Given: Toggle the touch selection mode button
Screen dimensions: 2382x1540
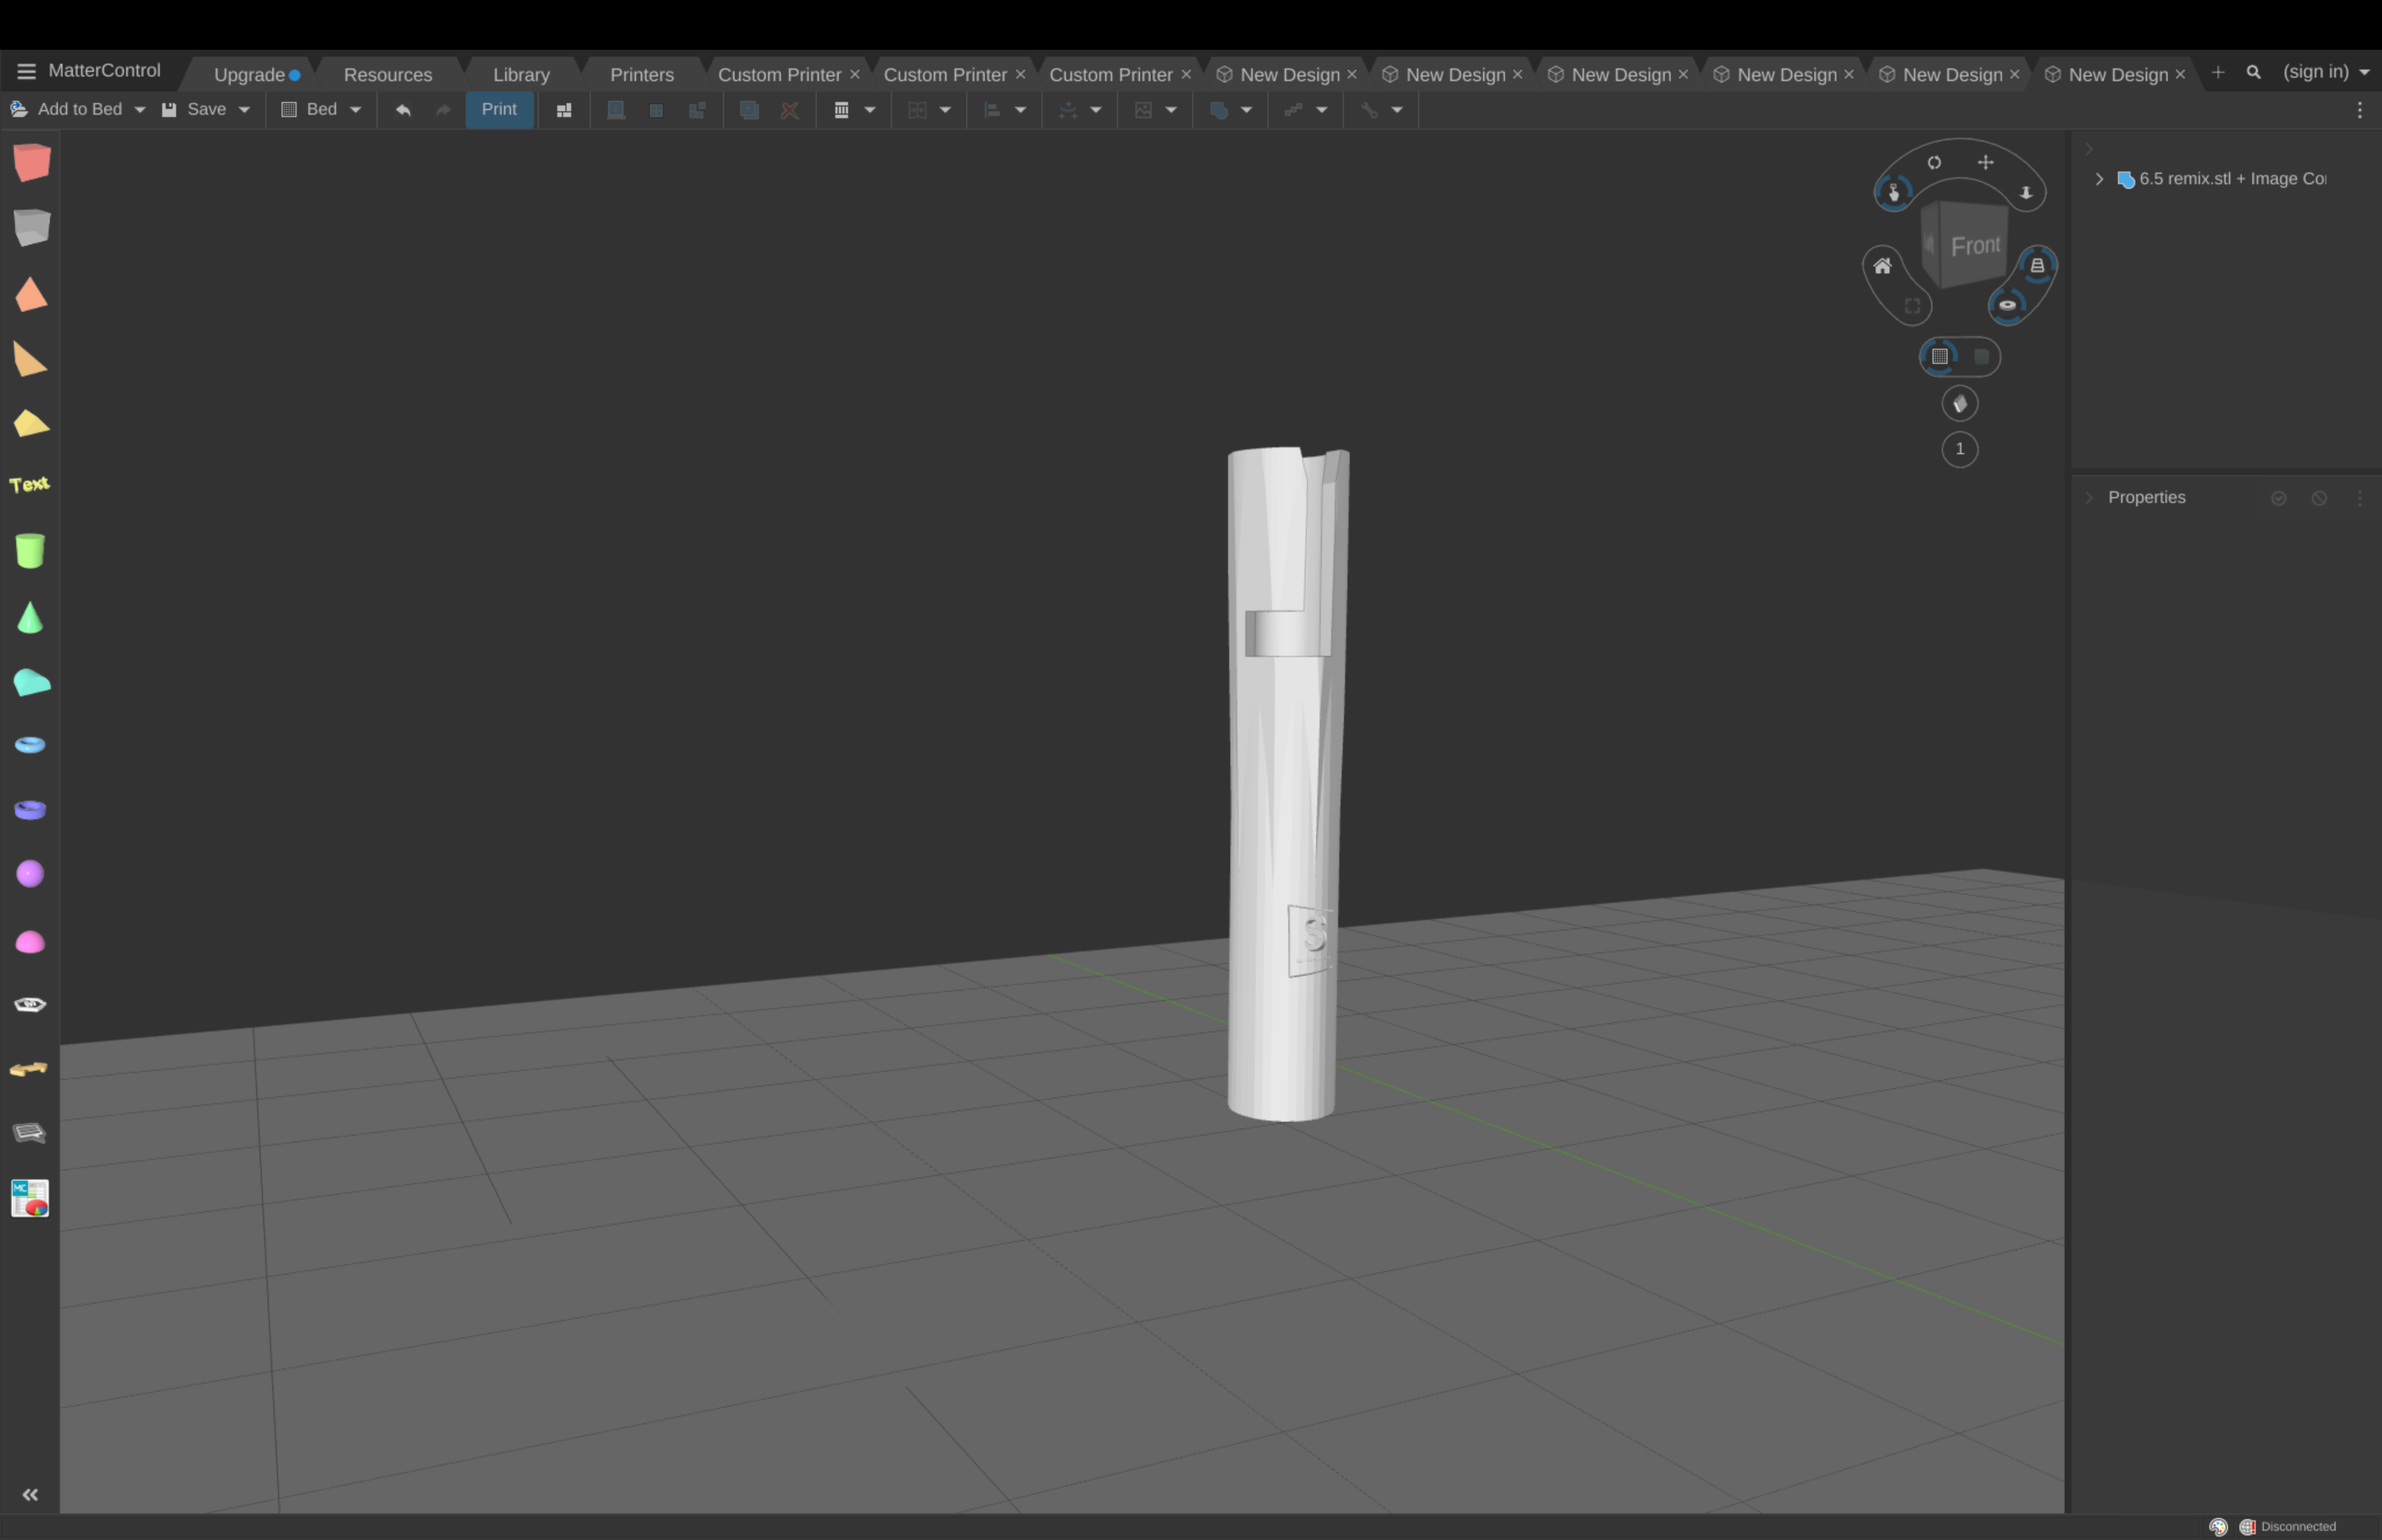Looking at the screenshot, I should pos(1893,192).
